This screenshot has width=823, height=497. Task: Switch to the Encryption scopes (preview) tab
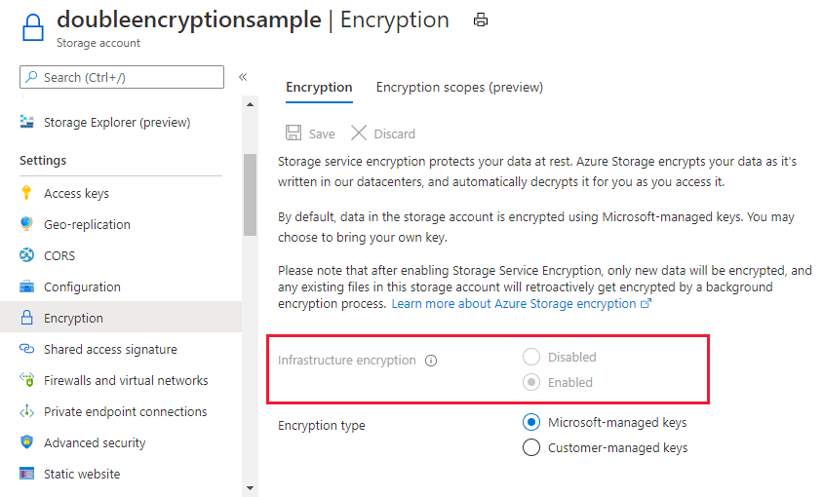(x=459, y=87)
